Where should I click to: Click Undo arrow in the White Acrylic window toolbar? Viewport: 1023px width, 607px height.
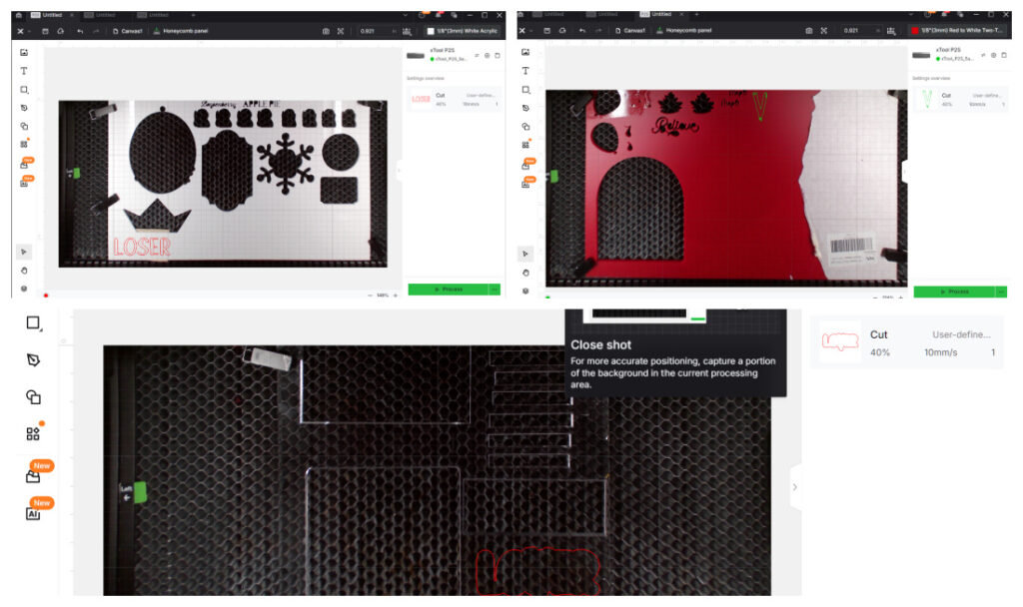(x=79, y=31)
